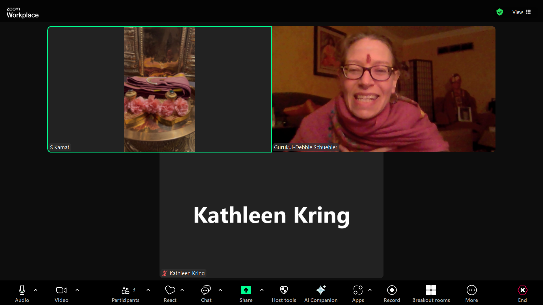This screenshot has height=305, width=543.
Task: Expand video options chevron next to Video
Action: point(77,290)
